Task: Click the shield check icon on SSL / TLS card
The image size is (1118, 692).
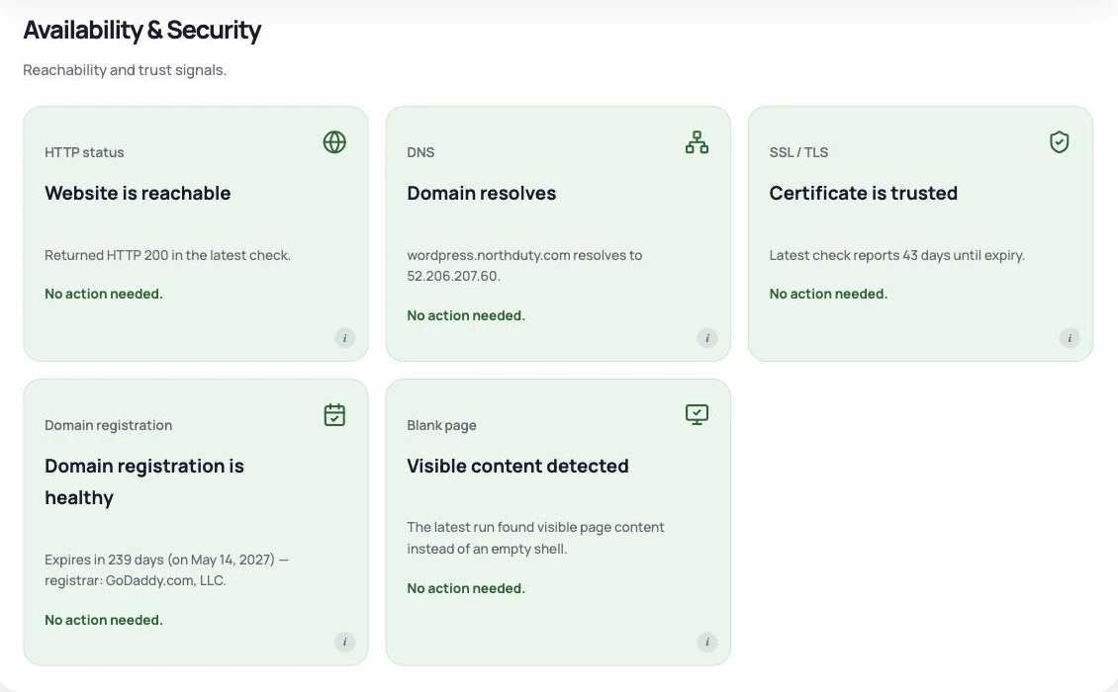Action: coord(1059,141)
